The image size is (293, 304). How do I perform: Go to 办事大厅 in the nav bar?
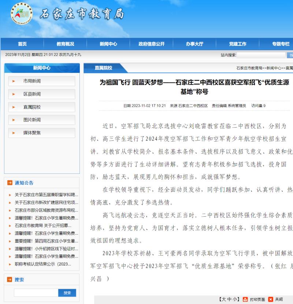(x=194, y=44)
